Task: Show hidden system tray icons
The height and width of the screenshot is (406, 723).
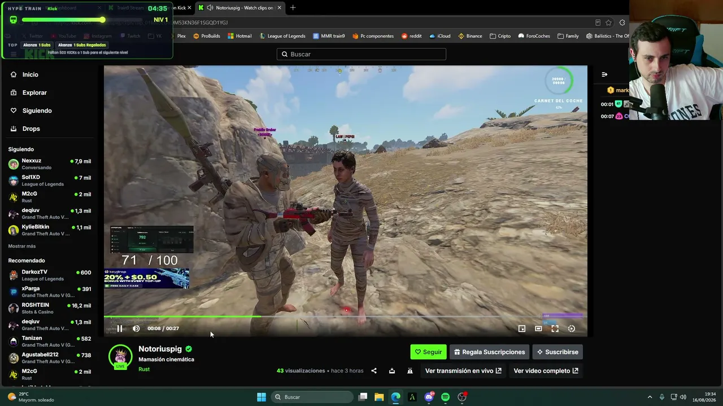Action: point(650,397)
